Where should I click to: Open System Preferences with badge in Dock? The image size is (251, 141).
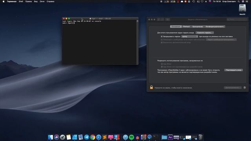[144, 137]
